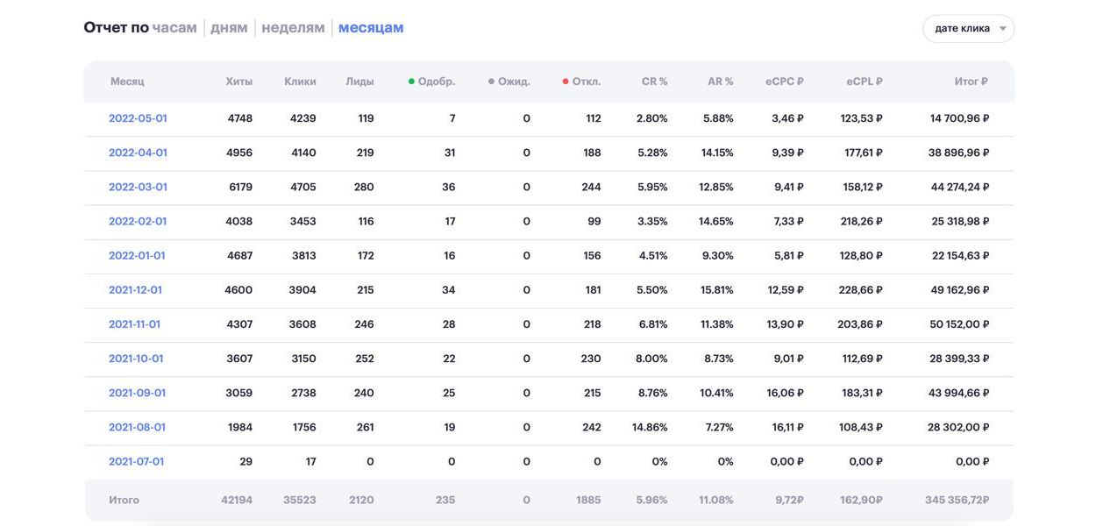Click the AR value "15.81%"
The height and width of the screenshot is (526, 1096).
717,290
